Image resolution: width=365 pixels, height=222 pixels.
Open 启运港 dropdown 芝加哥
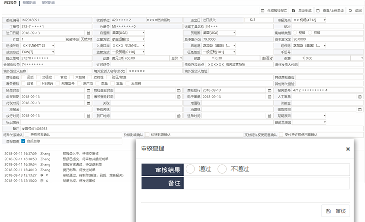coord(219,46)
